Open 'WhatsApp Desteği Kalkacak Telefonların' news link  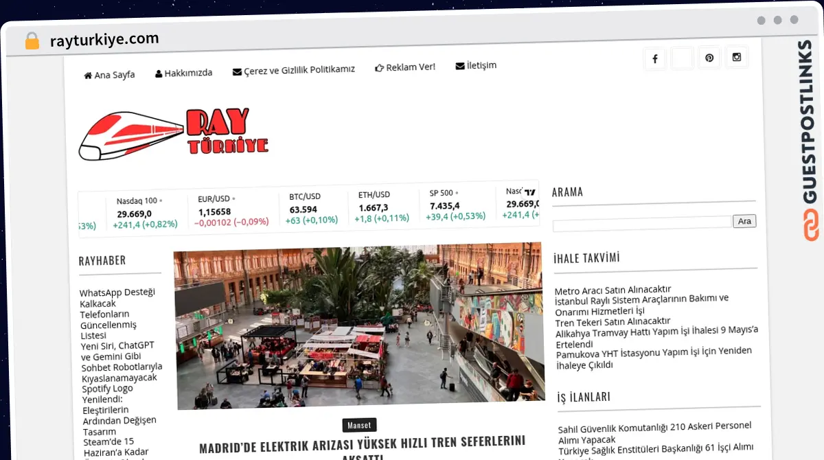(x=117, y=314)
